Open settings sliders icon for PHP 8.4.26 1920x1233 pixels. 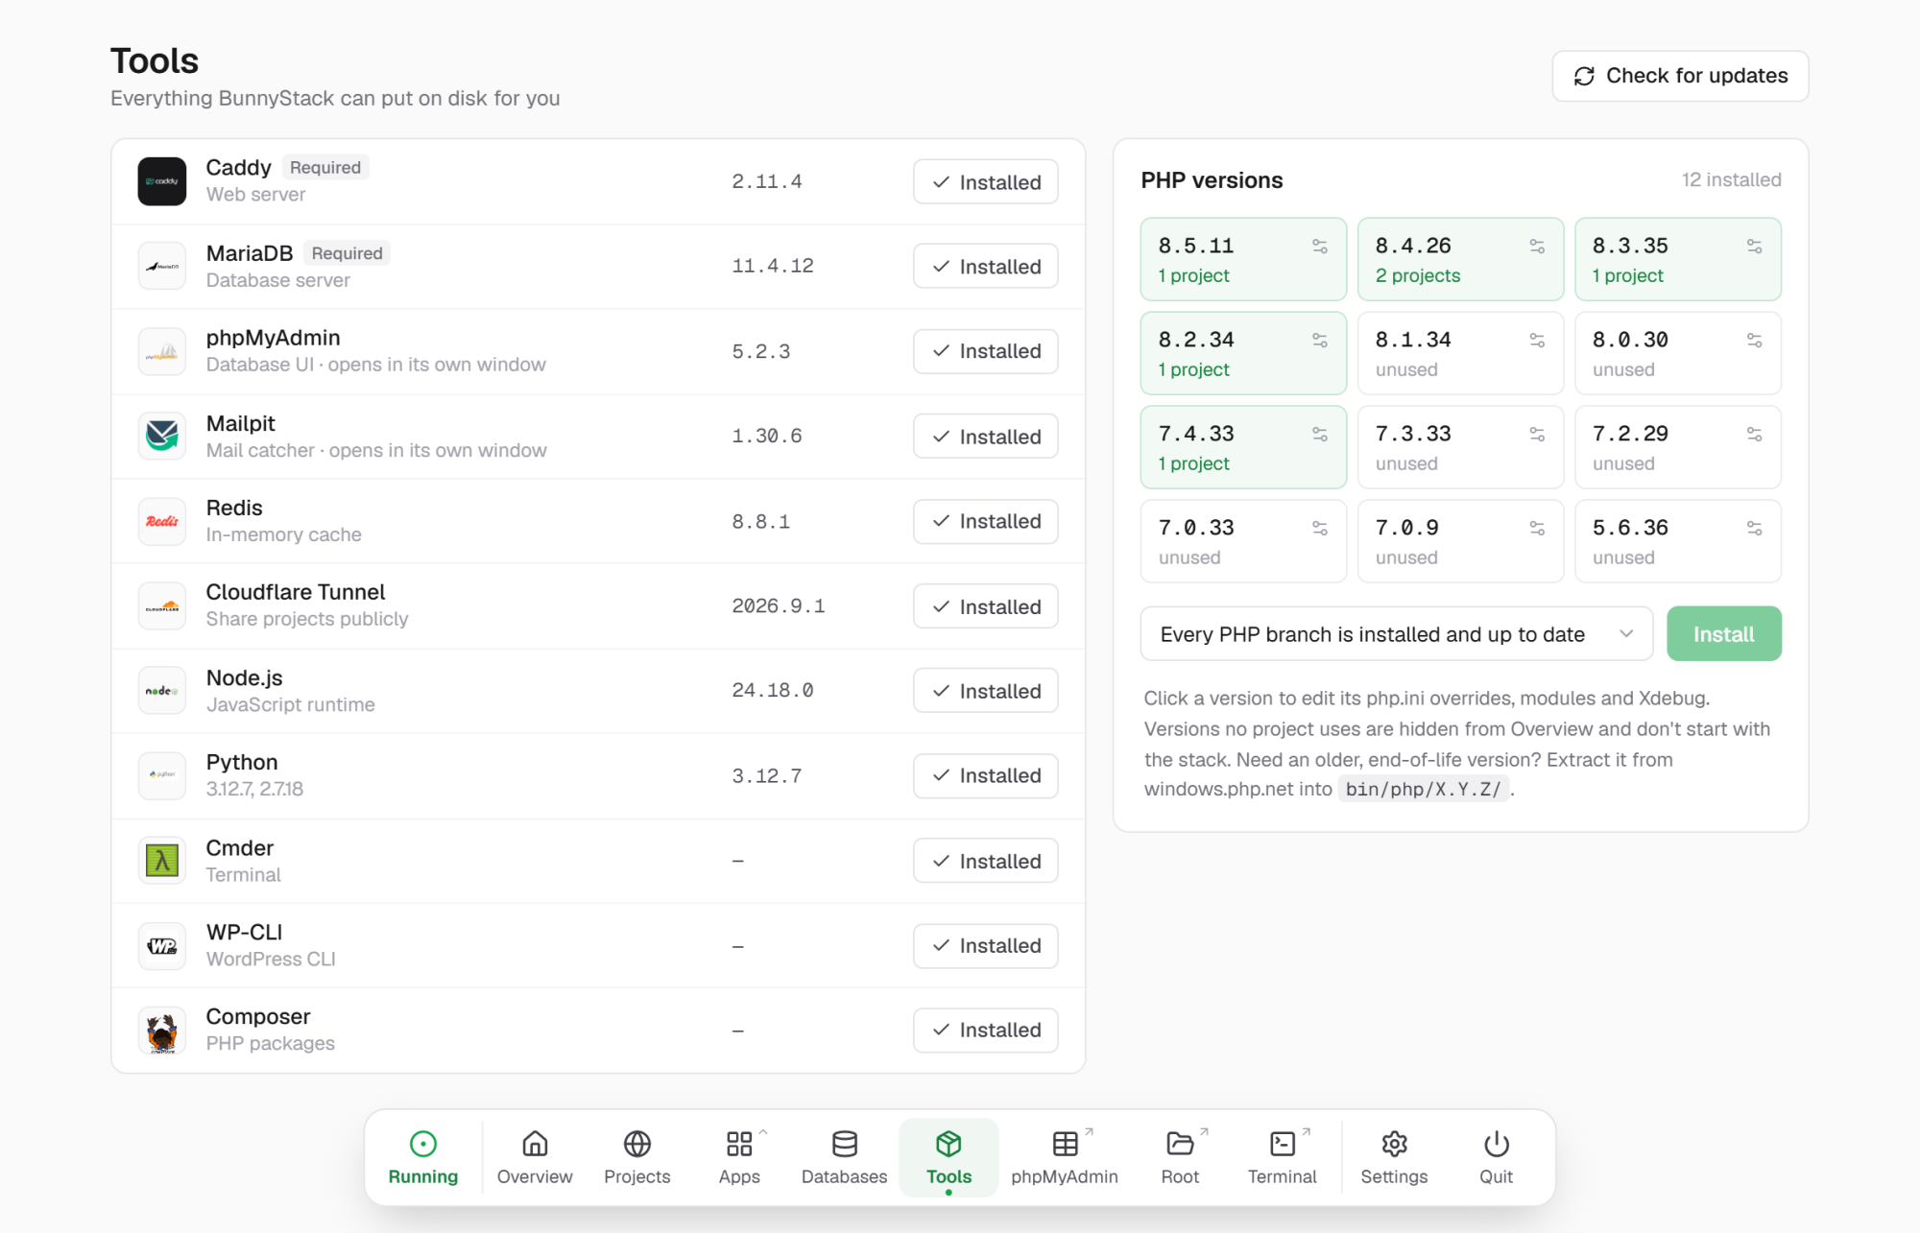click(1537, 247)
